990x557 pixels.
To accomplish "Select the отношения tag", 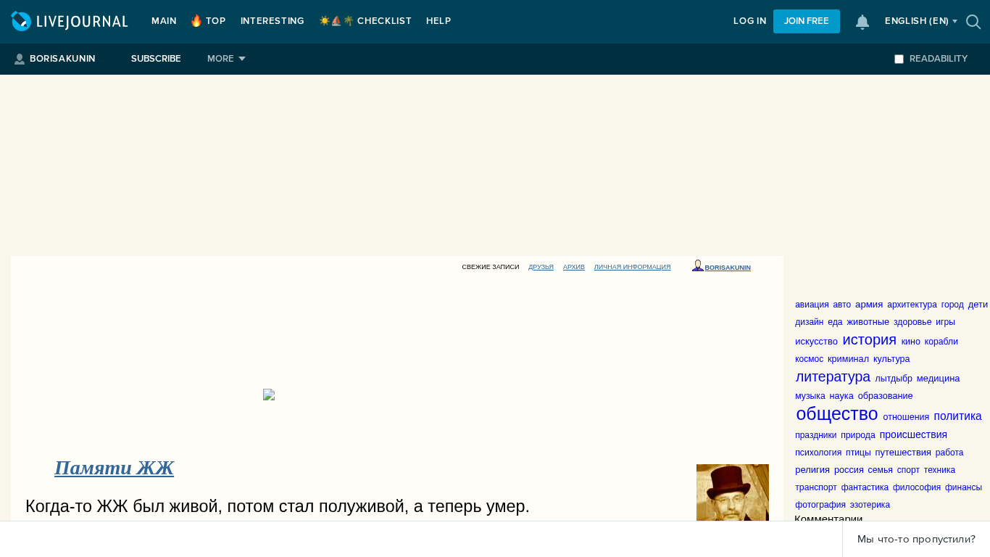I will [x=906, y=417].
